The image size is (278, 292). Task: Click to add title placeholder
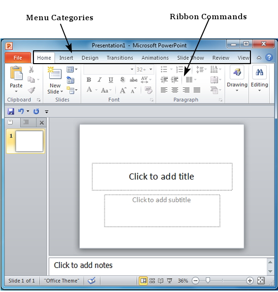(162, 177)
